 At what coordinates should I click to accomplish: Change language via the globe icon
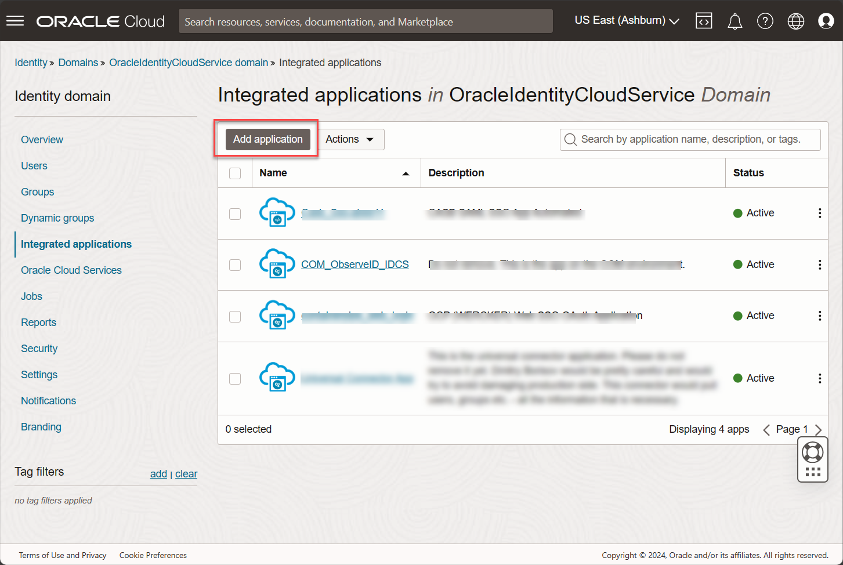(795, 20)
